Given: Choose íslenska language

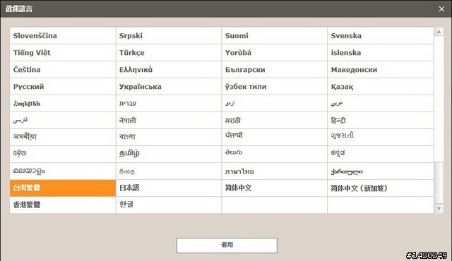Looking at the screenshot, I should tap(381, 53).
